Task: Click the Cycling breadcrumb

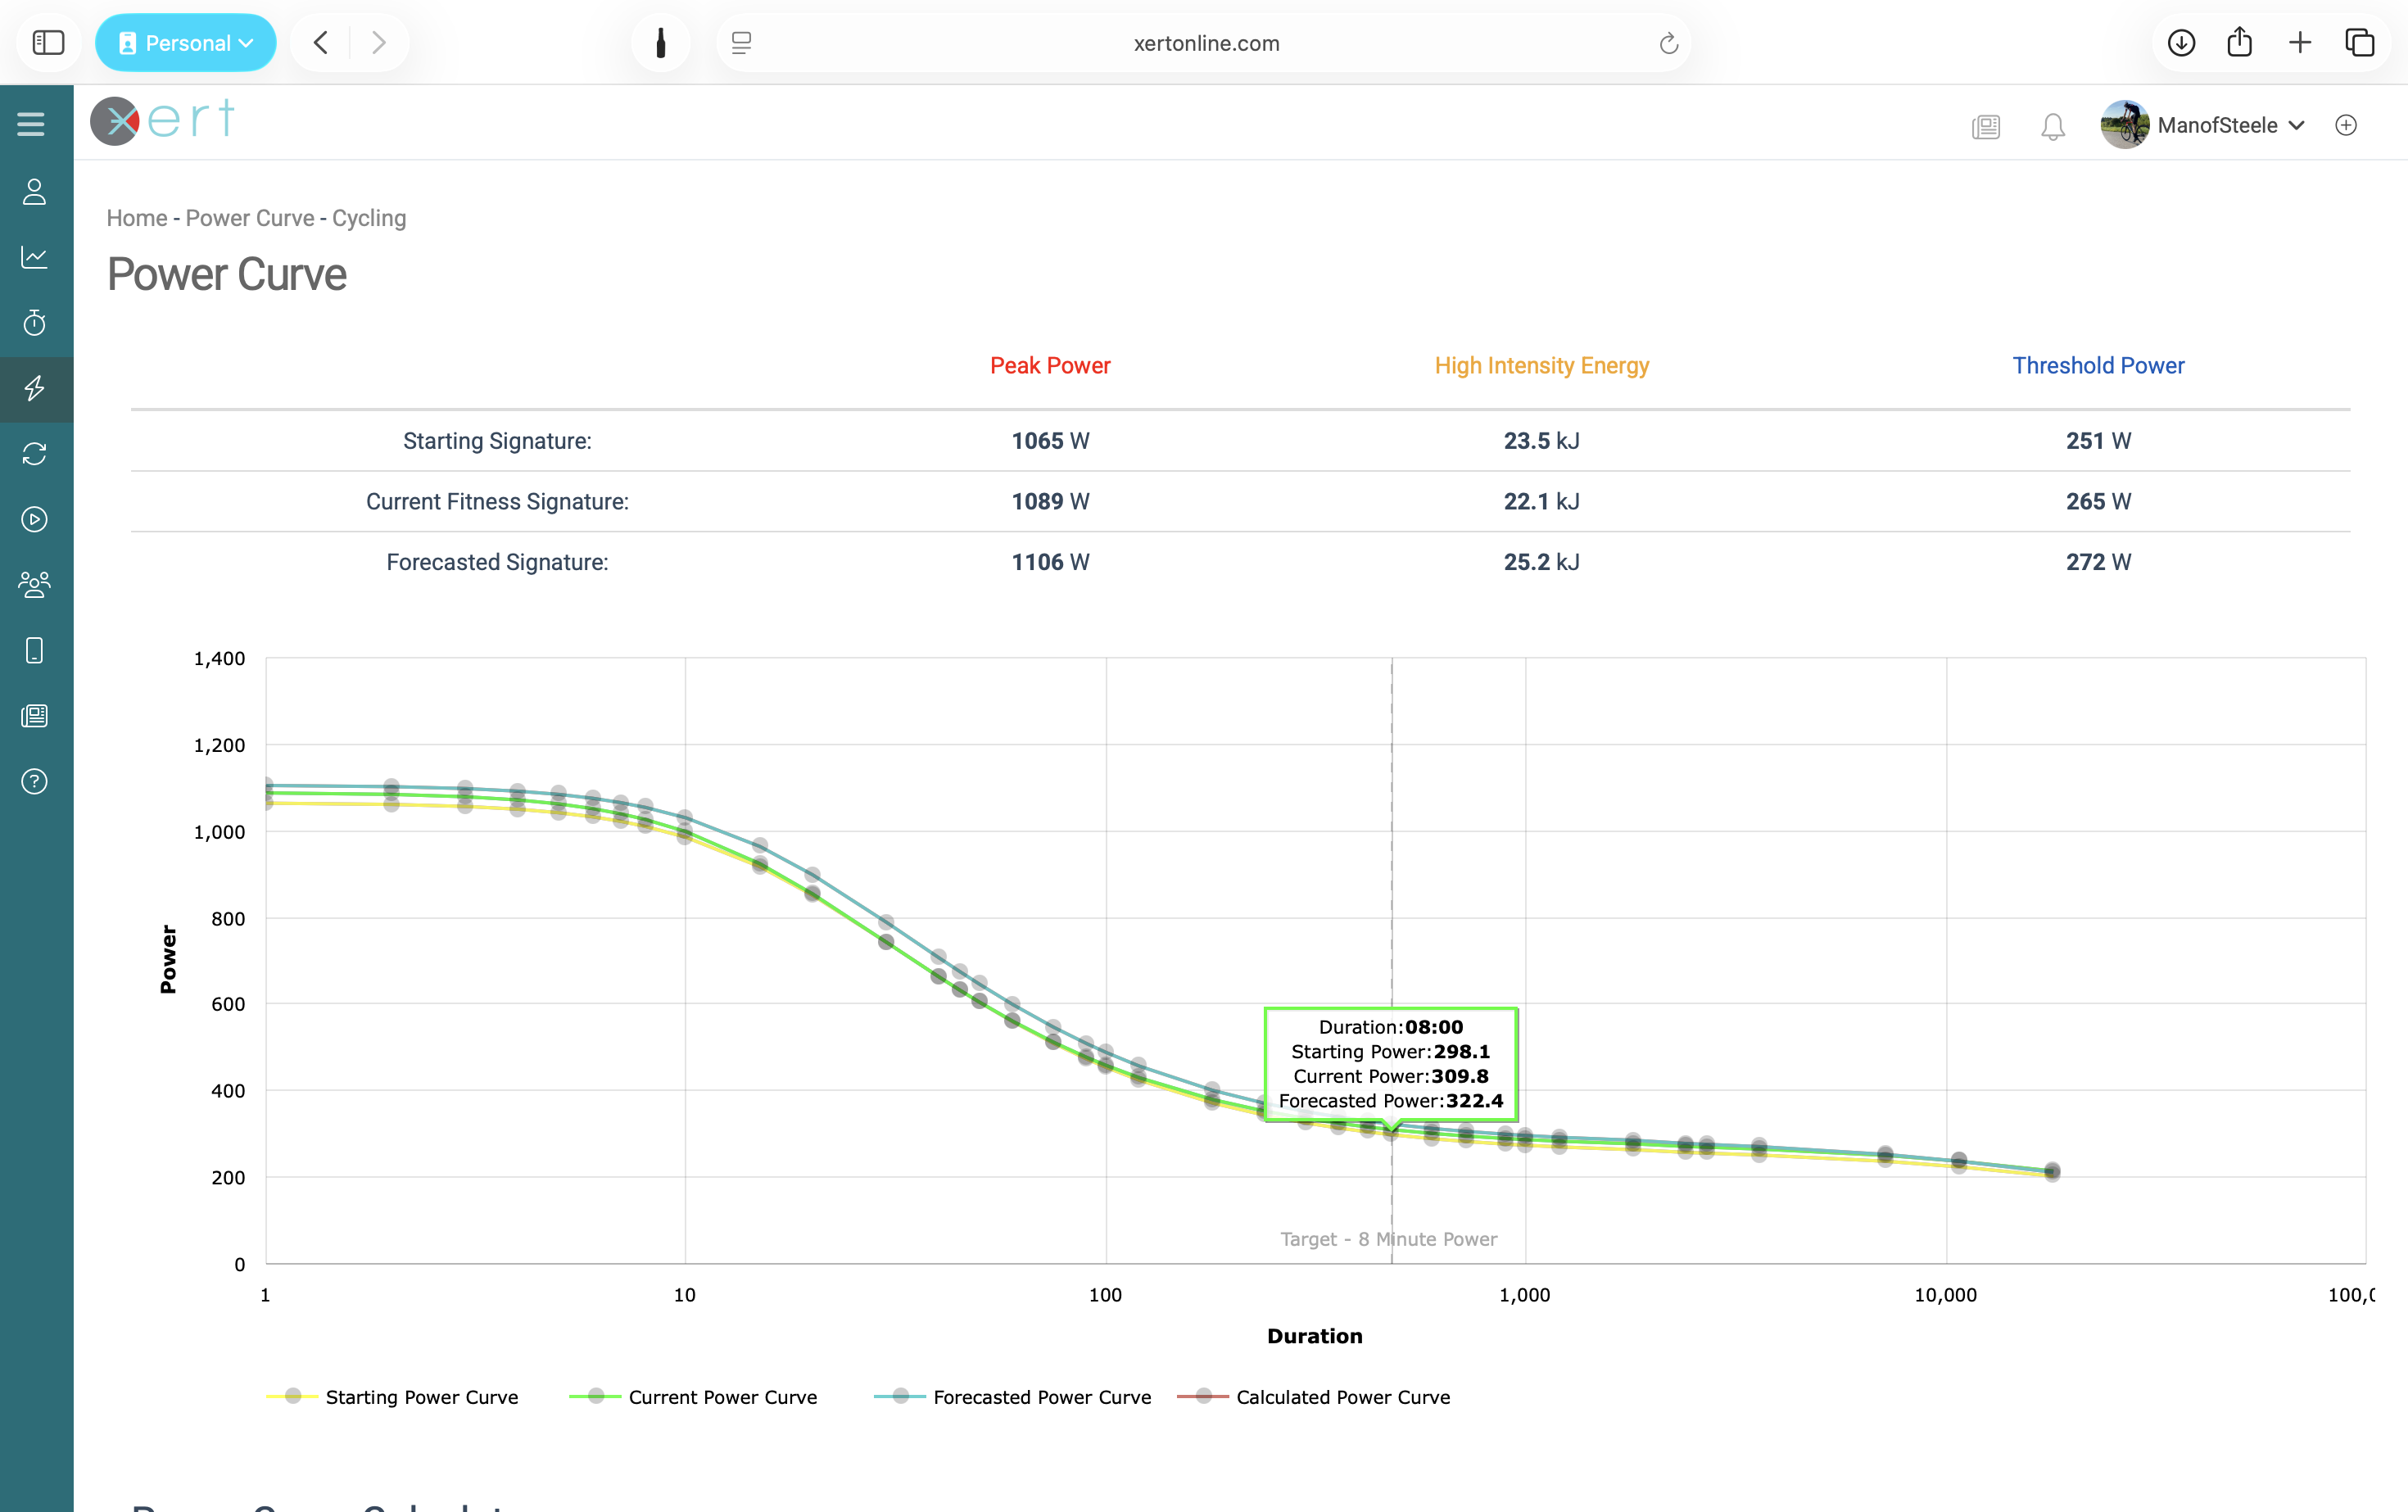Action: click(369, 218)
